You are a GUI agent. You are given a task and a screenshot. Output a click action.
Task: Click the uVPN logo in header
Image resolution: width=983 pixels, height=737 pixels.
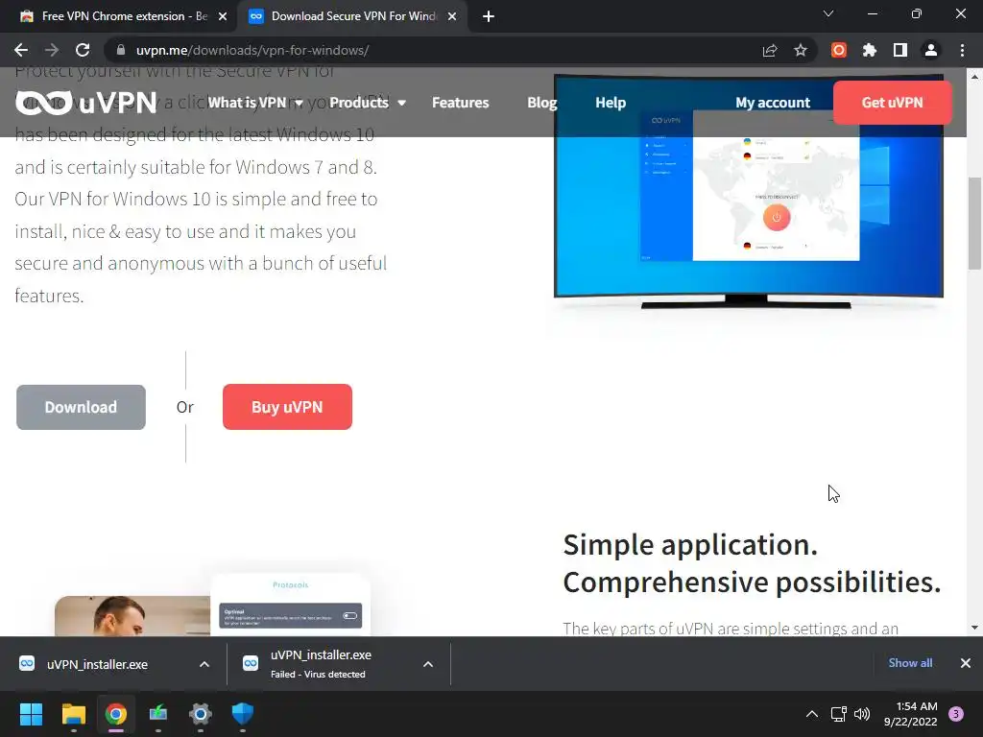click(x=85, y=103)
